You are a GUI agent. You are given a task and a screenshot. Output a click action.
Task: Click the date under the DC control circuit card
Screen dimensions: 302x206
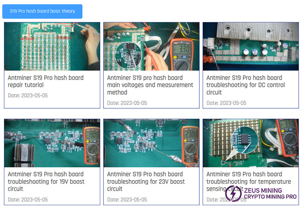pyautogui.click(x=226, y=103)
